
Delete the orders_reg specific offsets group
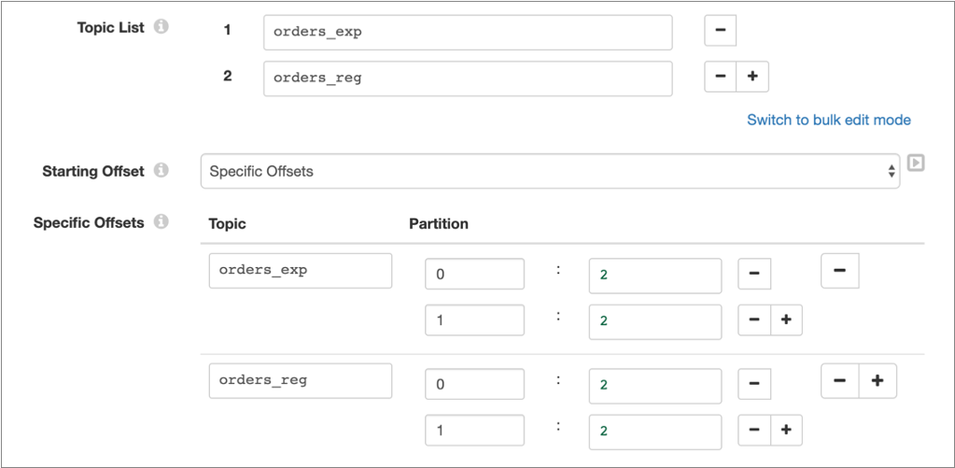pyautogui.click(x=839, y=380)
